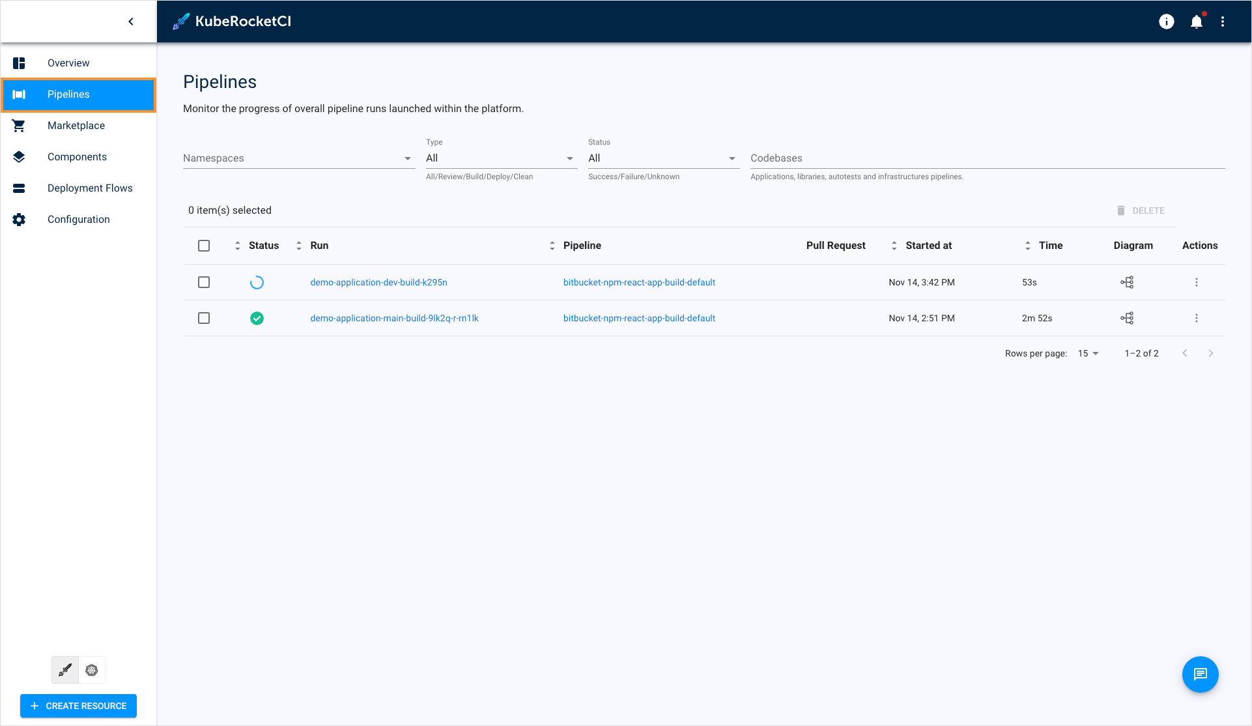Navigate to Deployment Flows in sidebar
This screenshot has height=726, width=1252.
click(x=91, y=188)
